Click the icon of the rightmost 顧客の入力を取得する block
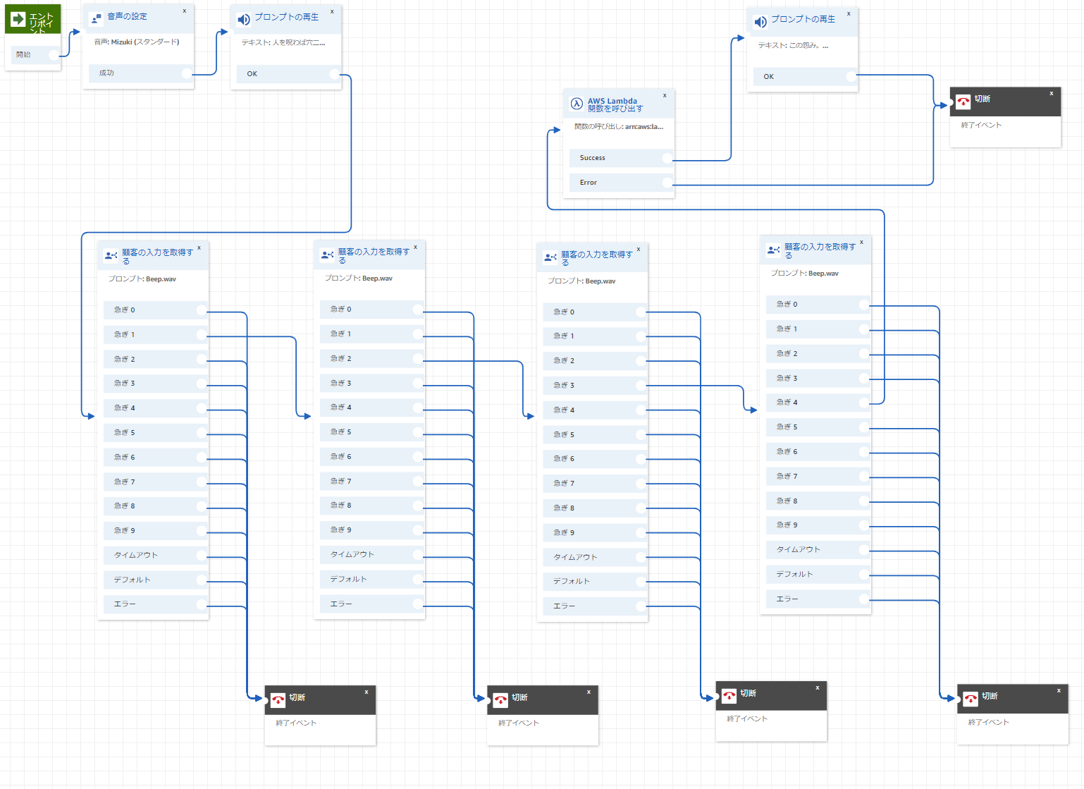Image resolution: width=1084 pixels, height=789 pixels. click(x=774, y=250)
